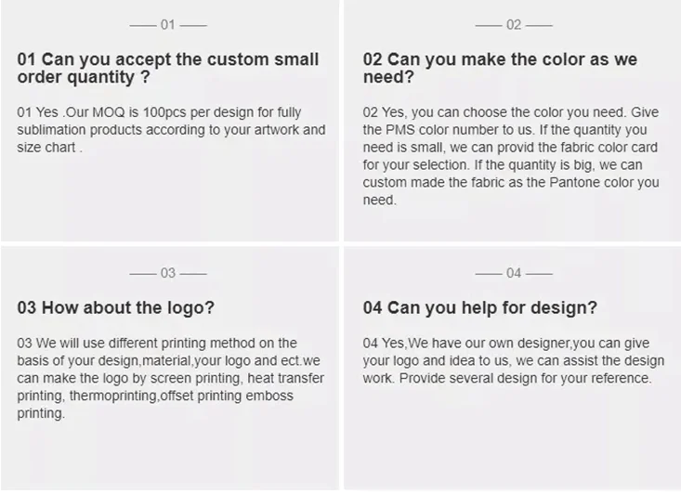Viewport: 681px width, 494px height.
Task: Click the "01" number label above first question
Action: coord(167,25)
